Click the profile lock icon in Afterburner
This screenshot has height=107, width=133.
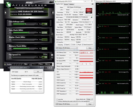[x=5, y=64]
